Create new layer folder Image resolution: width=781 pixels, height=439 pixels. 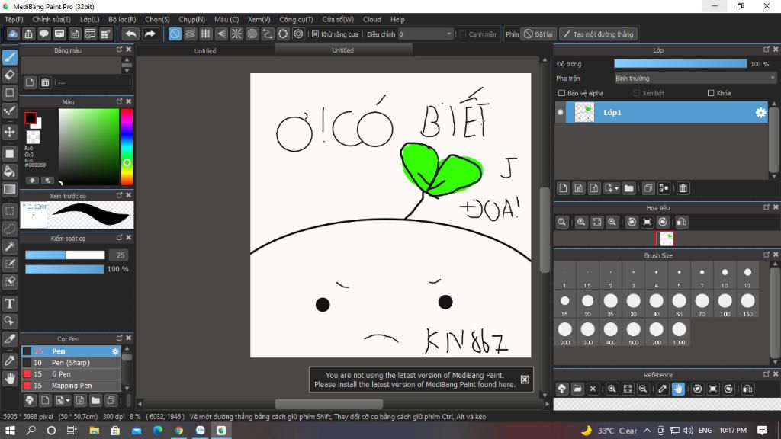(628, 188)
